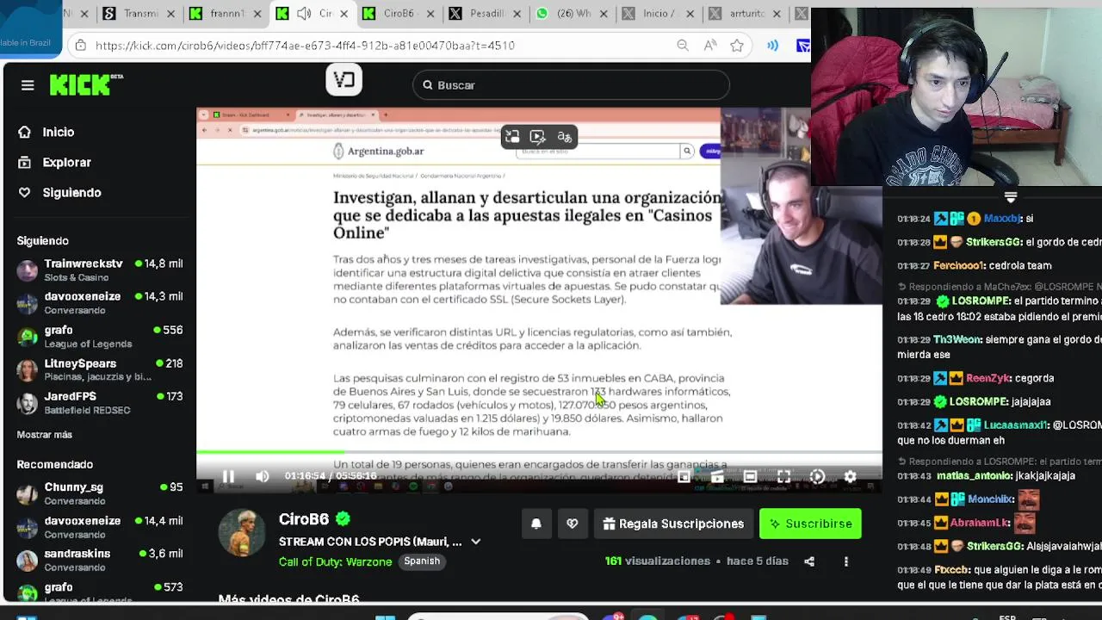The image size is (1102, 620).
Task: Click the floating VD extension icon
Action: (344, 80)
